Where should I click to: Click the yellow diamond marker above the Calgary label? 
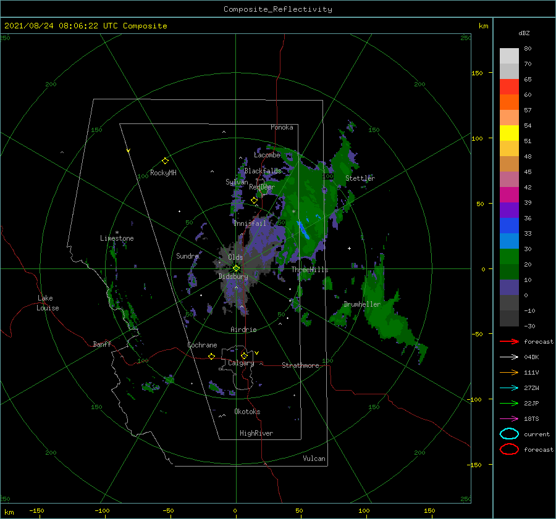point(244,355)
